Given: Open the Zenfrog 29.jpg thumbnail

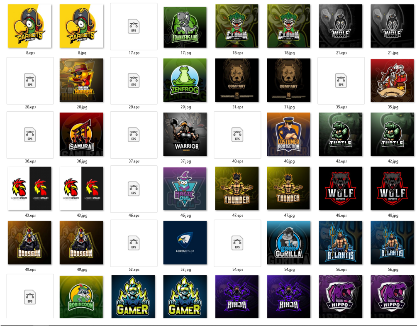Looking at the screenshot, I should pos(185,80).
